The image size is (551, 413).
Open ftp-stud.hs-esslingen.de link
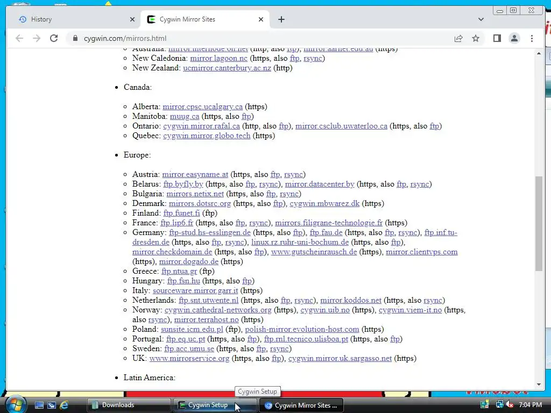pyautogui.click(x=210, y=232)
